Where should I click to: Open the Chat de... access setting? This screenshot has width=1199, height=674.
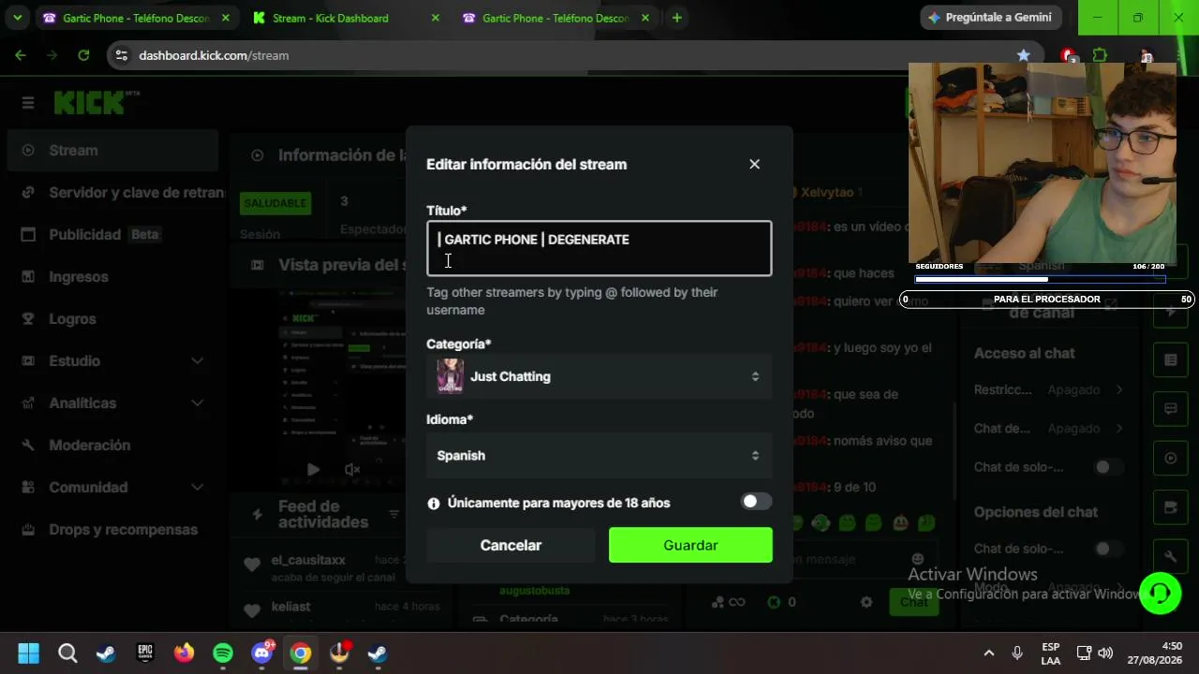(1048, 428)
